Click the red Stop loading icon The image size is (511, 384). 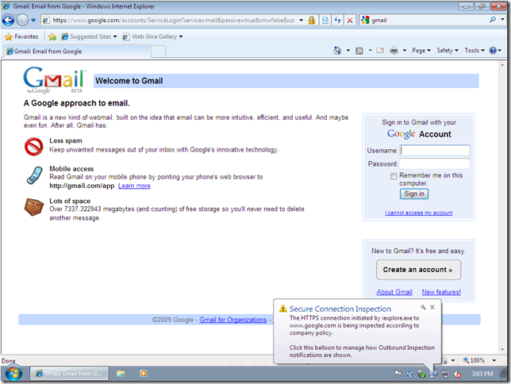[350, 20]
